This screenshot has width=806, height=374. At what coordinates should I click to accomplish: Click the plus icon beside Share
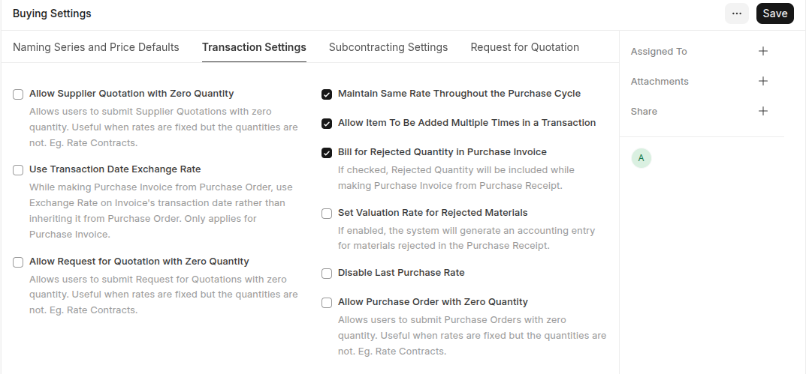tap(763, 111)
